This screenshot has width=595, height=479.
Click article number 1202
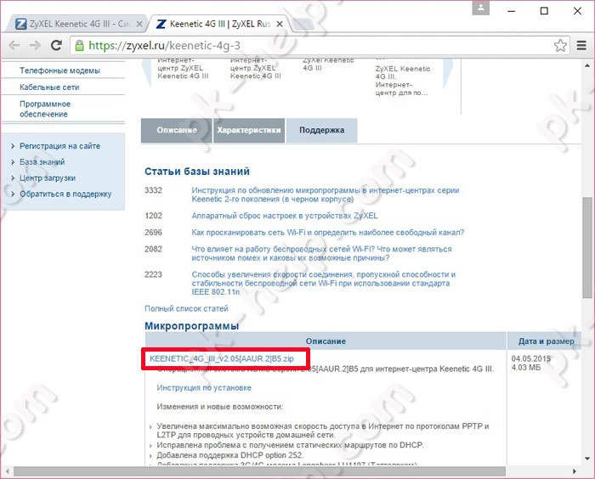153,216
